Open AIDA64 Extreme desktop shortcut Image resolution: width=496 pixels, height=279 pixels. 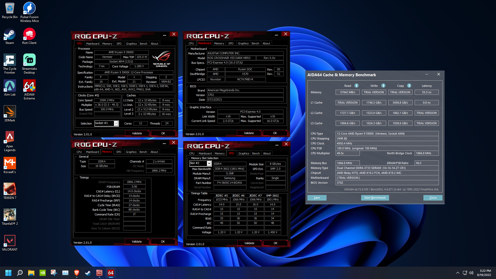point(29,90)
